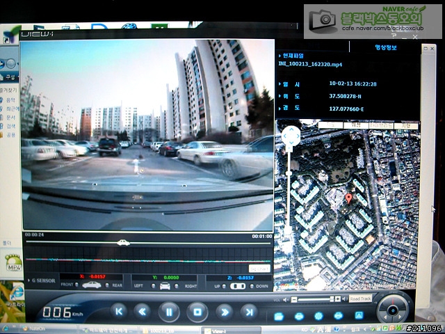Open the Internet Explorer desktop icon

pos(17,292)
